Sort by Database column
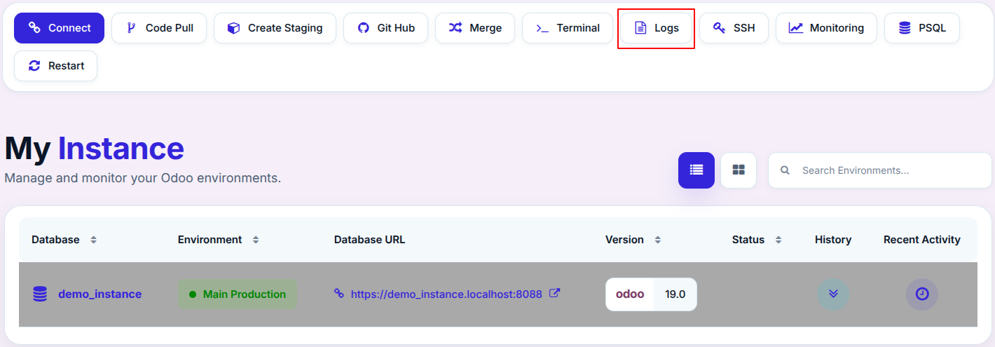Screen dimensions: 995x347 click(93, 240)
